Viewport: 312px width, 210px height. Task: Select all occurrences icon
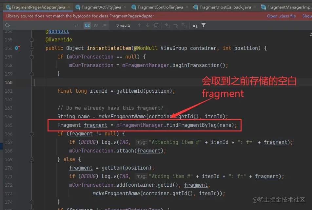coord(184,25)
